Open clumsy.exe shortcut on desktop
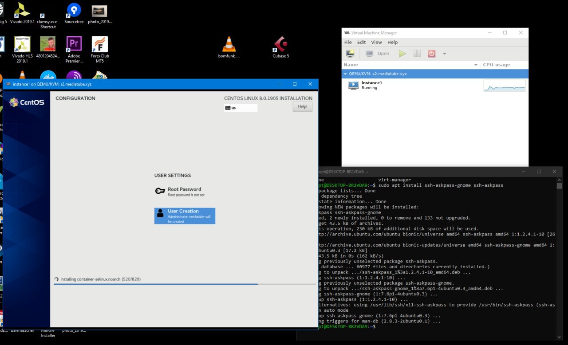Screen dimensions: 568x345 point(48,21)
